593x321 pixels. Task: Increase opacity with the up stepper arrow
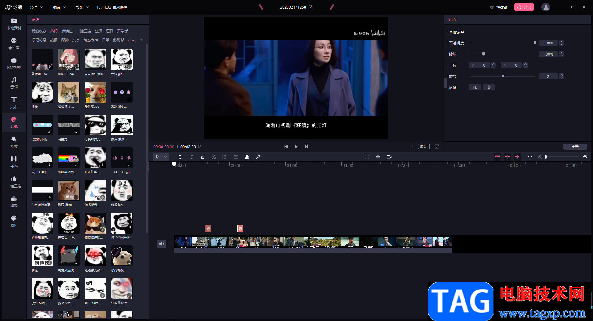561,42
